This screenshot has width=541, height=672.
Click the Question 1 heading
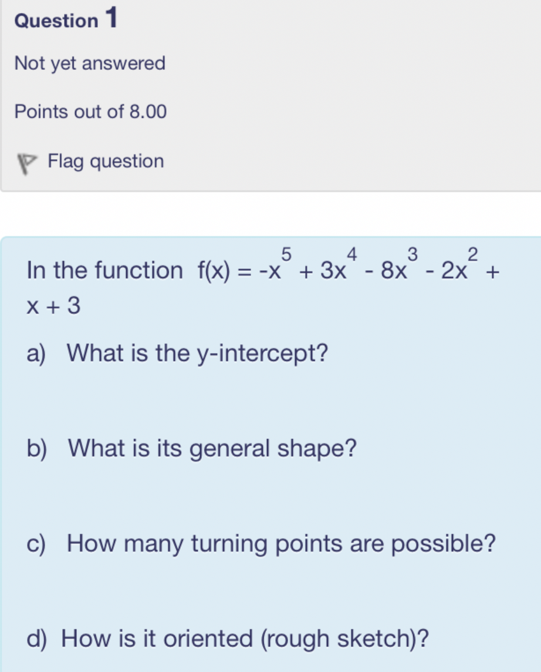click(x=66, y=19)
